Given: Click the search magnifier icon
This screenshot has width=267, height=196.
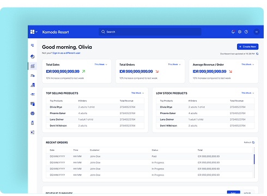Looking at the screenshot, I should click(103, 31).
